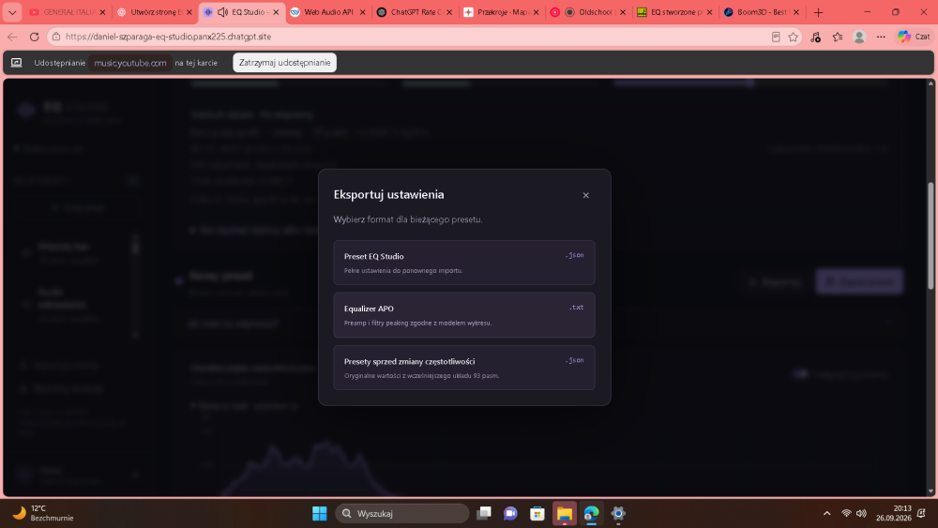Image resolution: width=938 pixels, height=528 pixels.
Task: Choose Equalizer APO export format
Action: click(464, 315)
